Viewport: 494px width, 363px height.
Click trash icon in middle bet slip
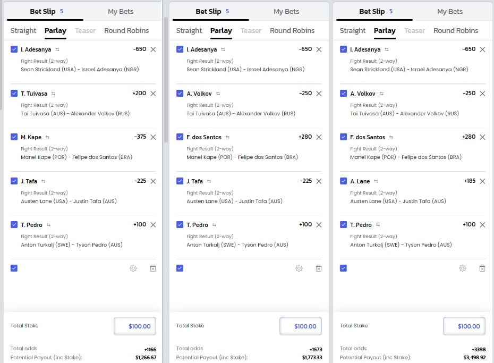pos(319,268)
